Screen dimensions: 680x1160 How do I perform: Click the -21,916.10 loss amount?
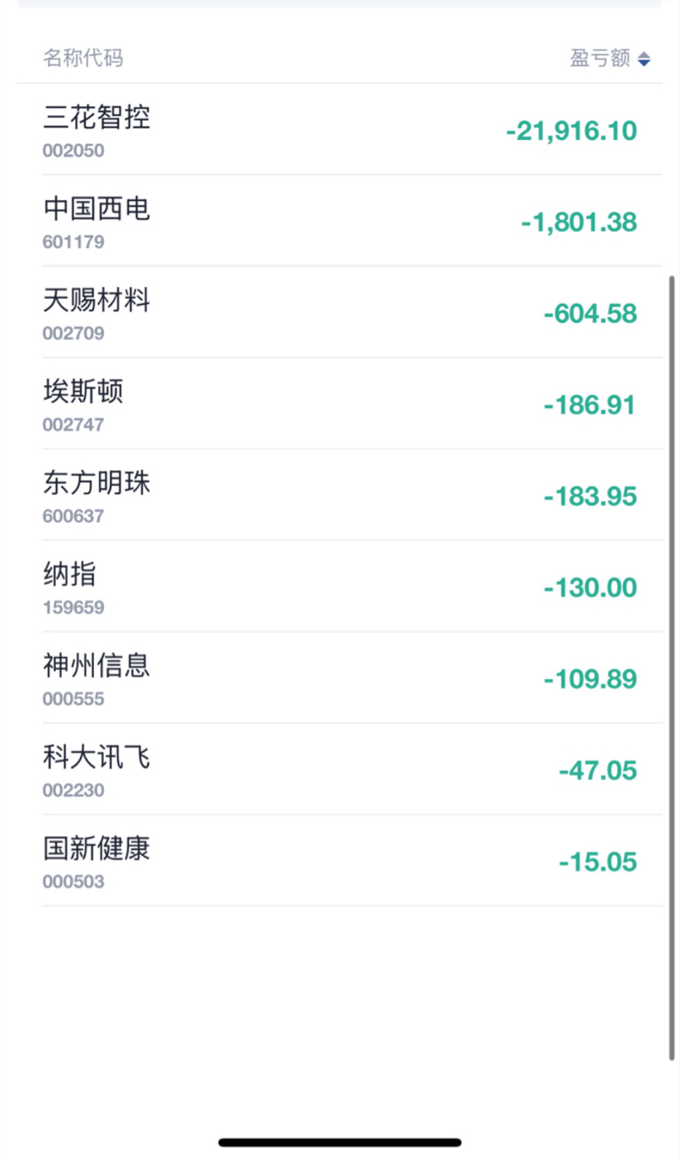point(571,131)
